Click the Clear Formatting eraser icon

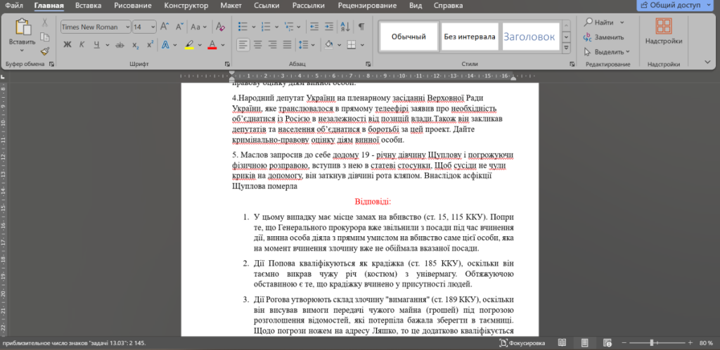point(220,27)
